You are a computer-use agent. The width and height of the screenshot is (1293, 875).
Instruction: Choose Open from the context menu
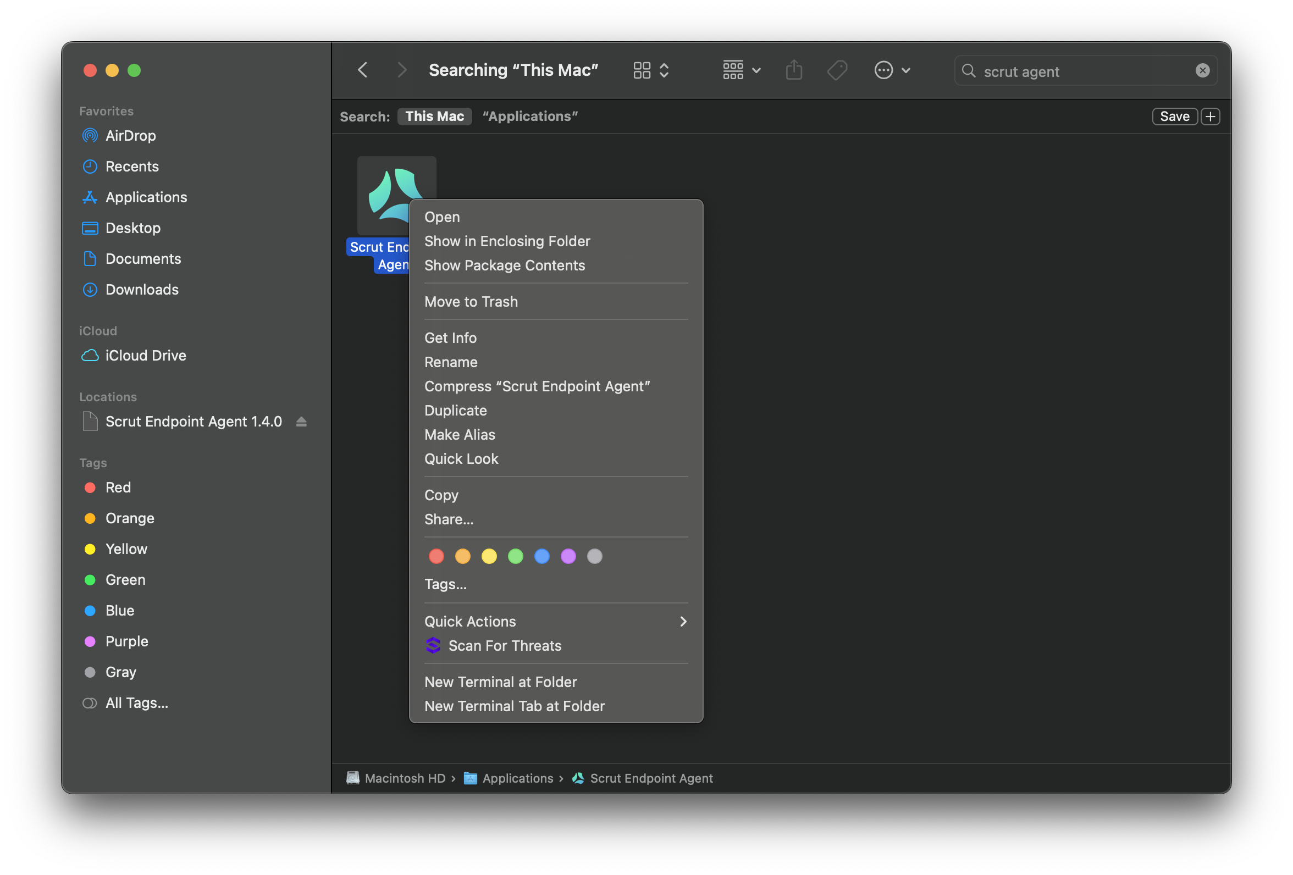(556, 217)
